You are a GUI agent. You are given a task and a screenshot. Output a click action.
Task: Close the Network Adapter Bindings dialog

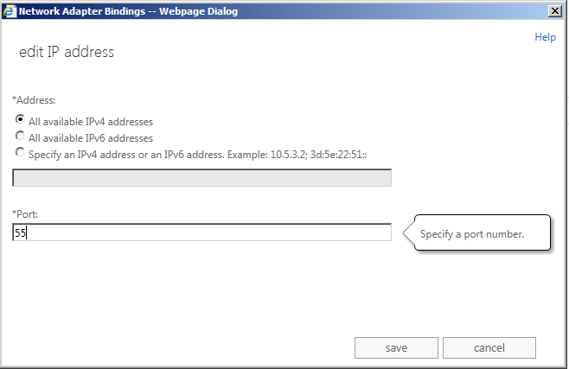click(553, 11)
